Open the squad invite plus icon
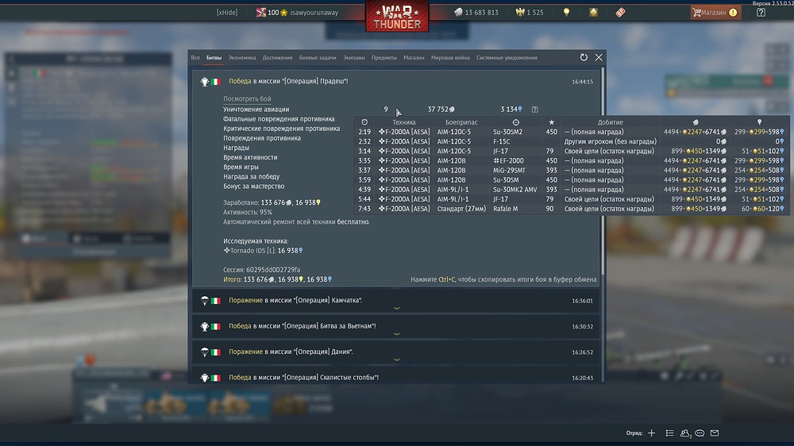The width and height of the screenshot is (794, 446). coord(652,433)
